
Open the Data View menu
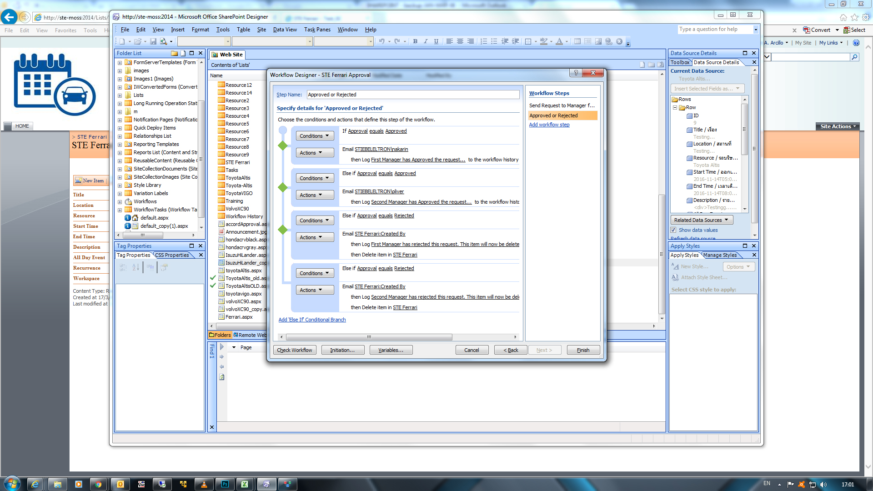click(x=285, y=30)
